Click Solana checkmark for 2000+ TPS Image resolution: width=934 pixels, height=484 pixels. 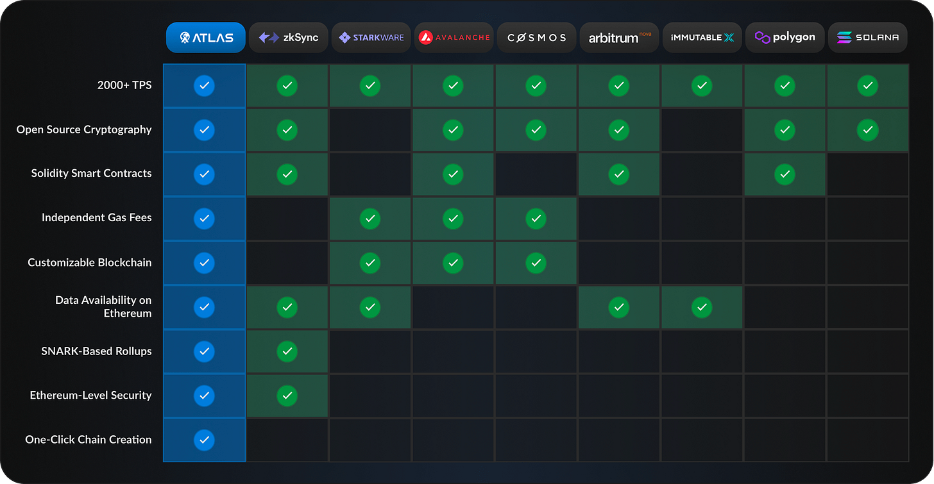[867, 85]
